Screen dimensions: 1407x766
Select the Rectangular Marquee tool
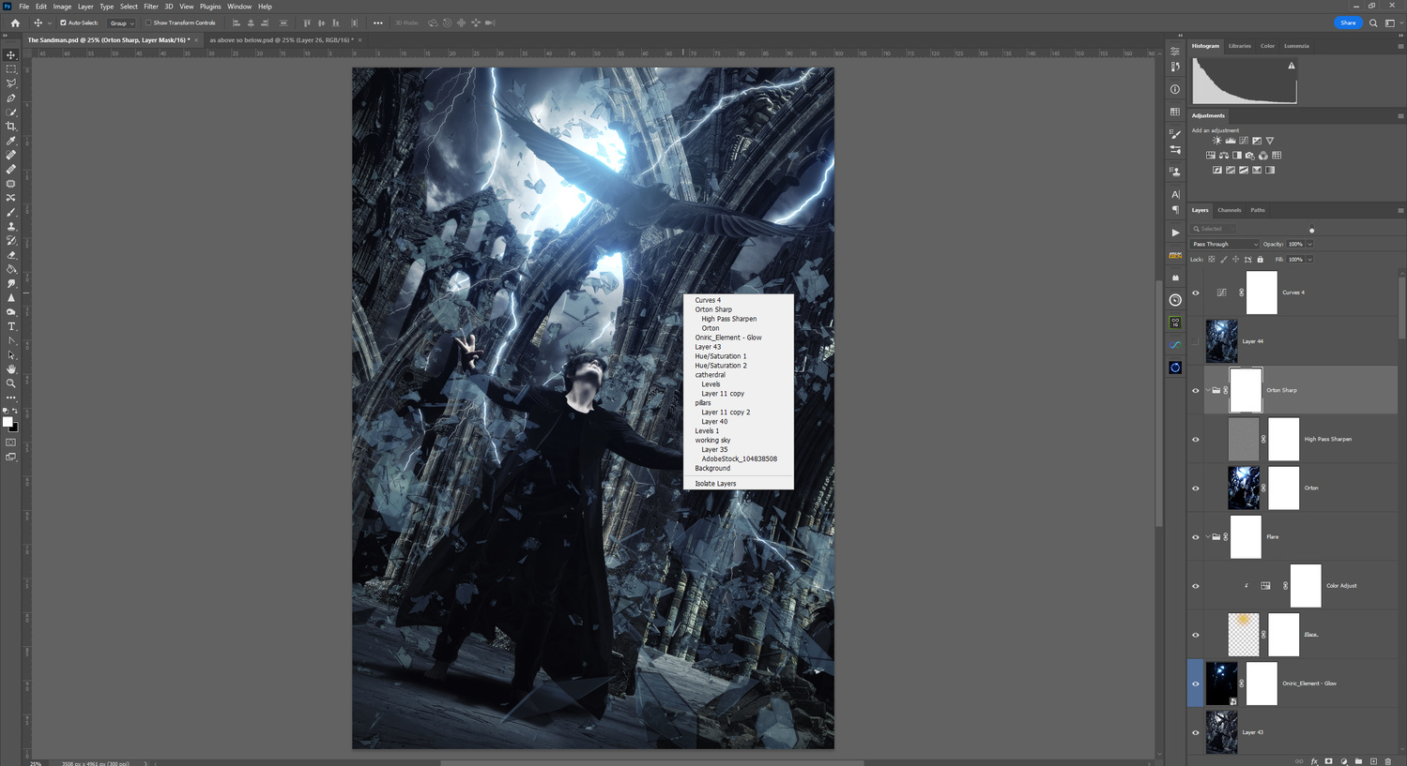pyautogui.click(x=11, y=69)
